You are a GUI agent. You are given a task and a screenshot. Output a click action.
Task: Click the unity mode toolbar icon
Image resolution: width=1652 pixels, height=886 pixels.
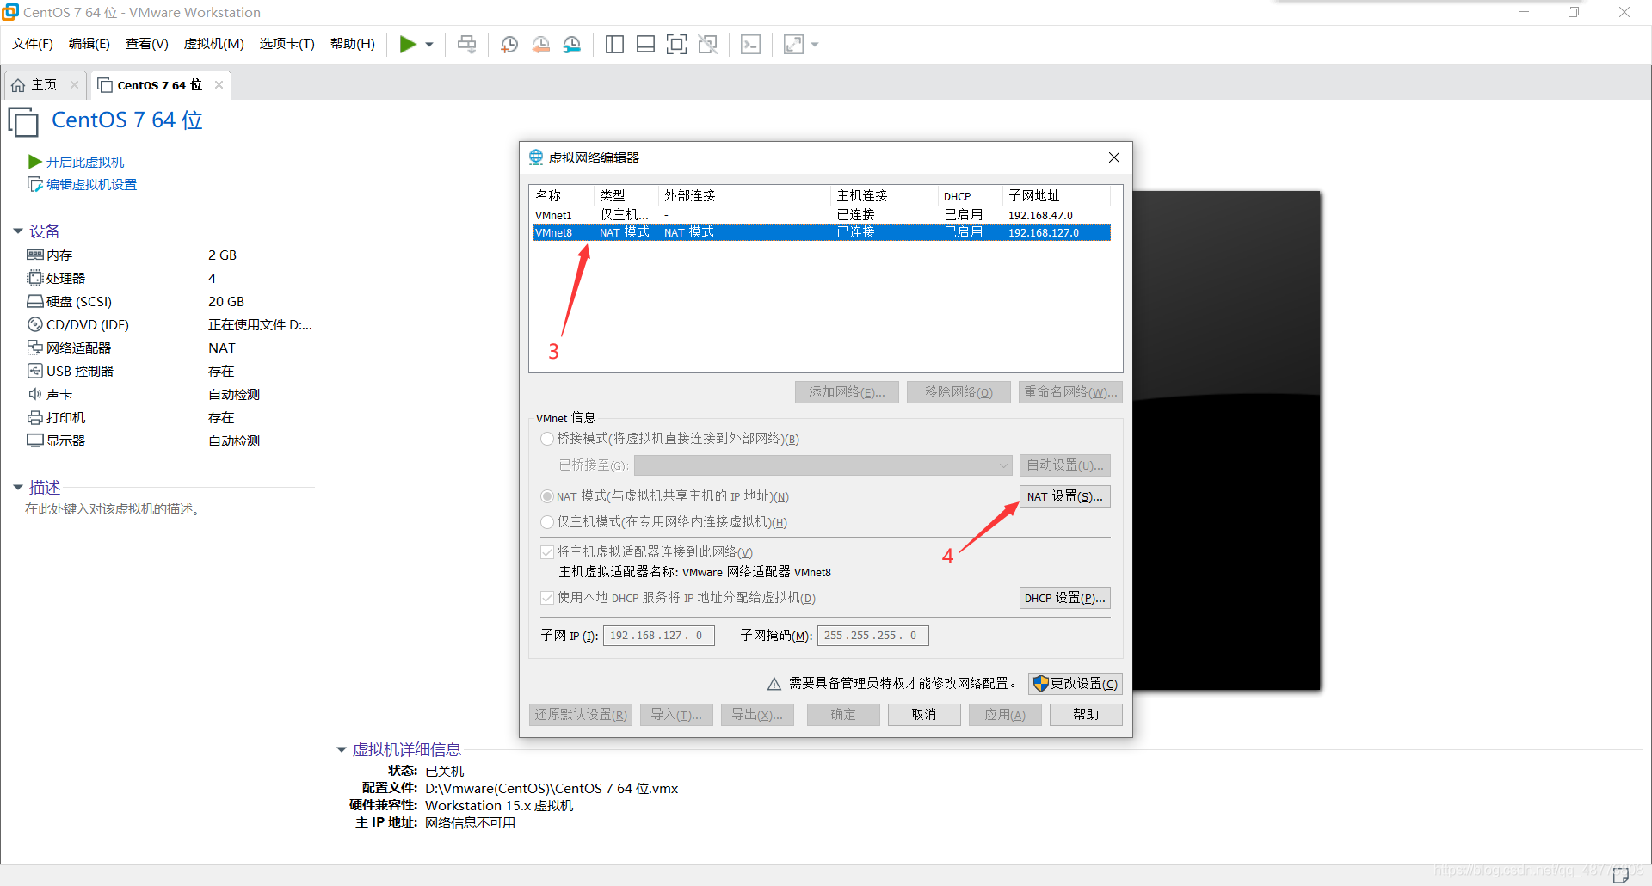point(708,44)
